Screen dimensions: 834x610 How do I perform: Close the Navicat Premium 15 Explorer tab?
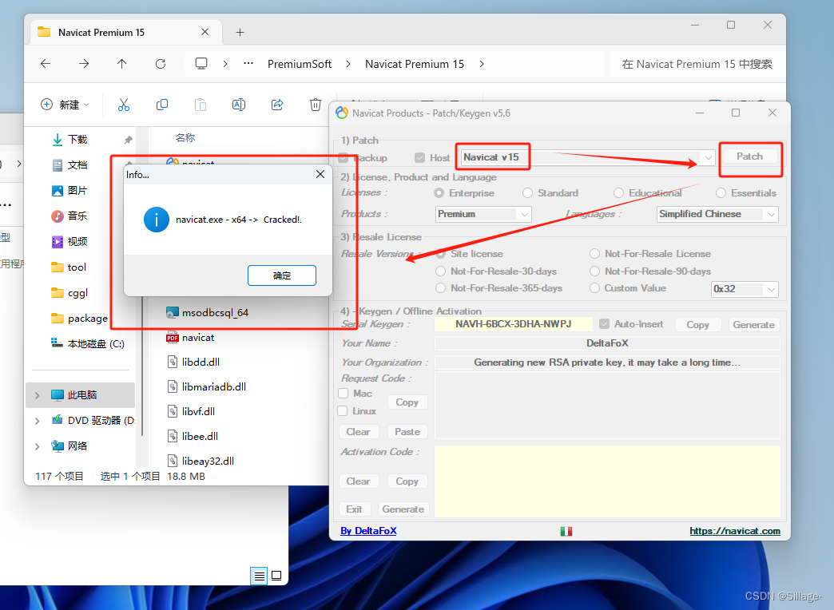(205, 32)
